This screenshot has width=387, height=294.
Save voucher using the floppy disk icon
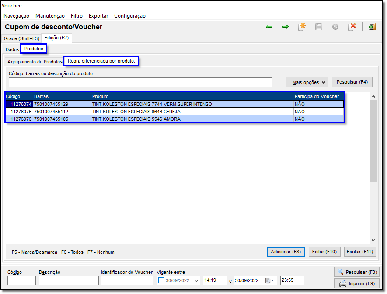319,27
